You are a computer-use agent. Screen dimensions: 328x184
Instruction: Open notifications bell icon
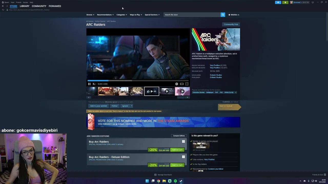click(x=285, y=2)
